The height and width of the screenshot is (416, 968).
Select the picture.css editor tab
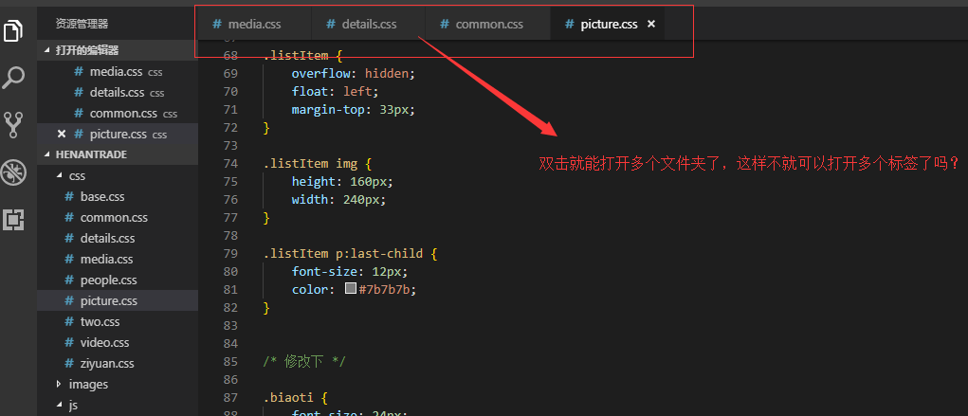click(x=608, y=24)
